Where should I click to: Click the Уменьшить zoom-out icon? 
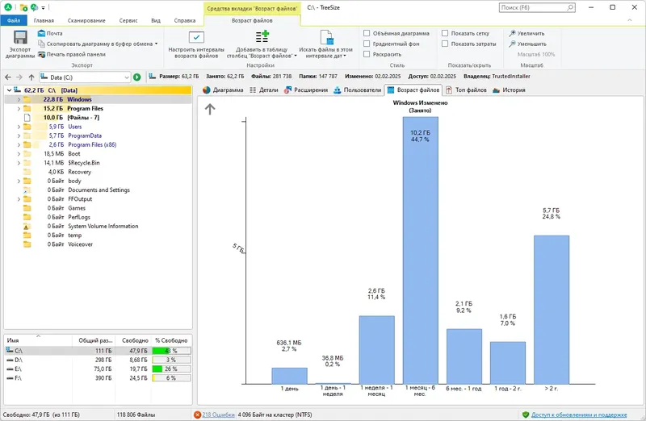(x=512, y=44)
